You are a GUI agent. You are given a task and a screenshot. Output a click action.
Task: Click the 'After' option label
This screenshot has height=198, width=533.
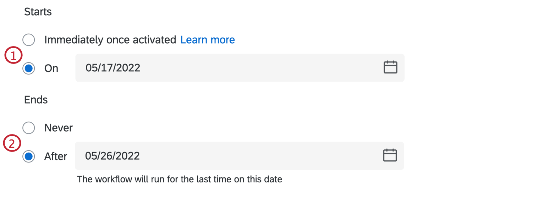pos(56,156)
